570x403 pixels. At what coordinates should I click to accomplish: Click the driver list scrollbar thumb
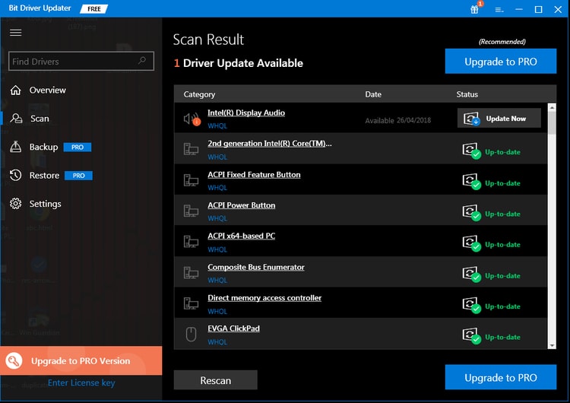(x=552, y=122)
